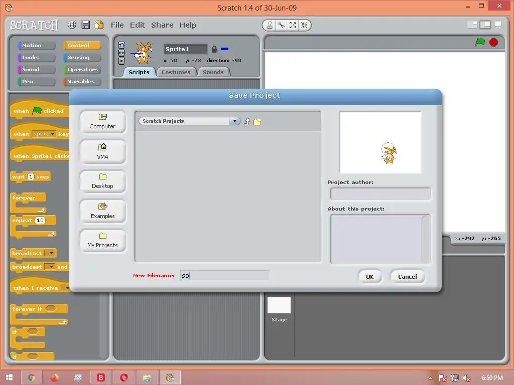Select the Looks block category
514x385 pixels.
(36, 58)
